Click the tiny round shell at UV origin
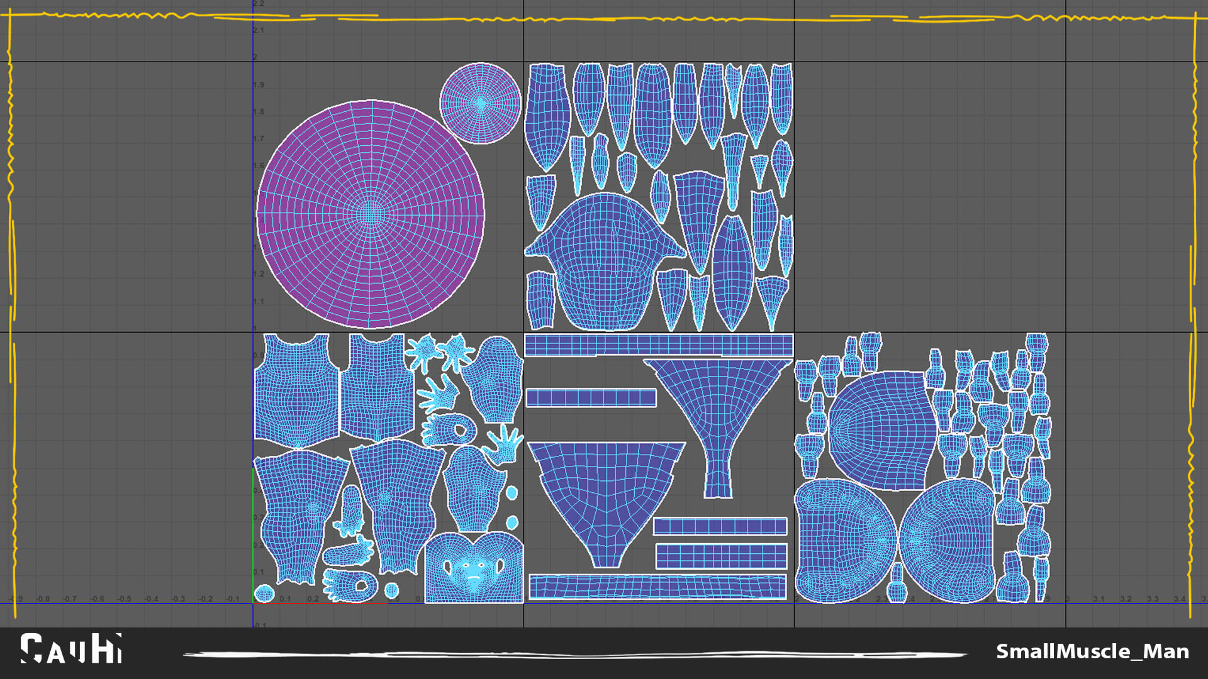The width and height of the screenshot is (1208, 679). [x=264, y=593]
